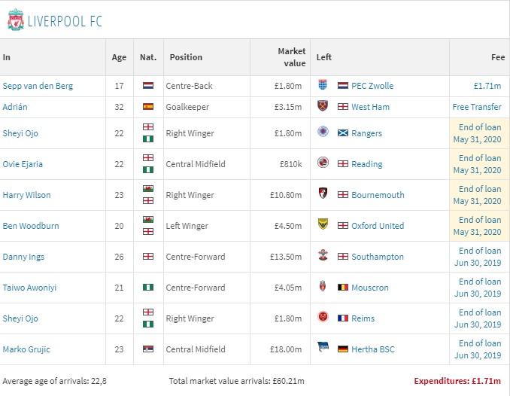This screenshot has width=510, height=396.
Task: Click the Southampton club crest icon
Action: 323,257
